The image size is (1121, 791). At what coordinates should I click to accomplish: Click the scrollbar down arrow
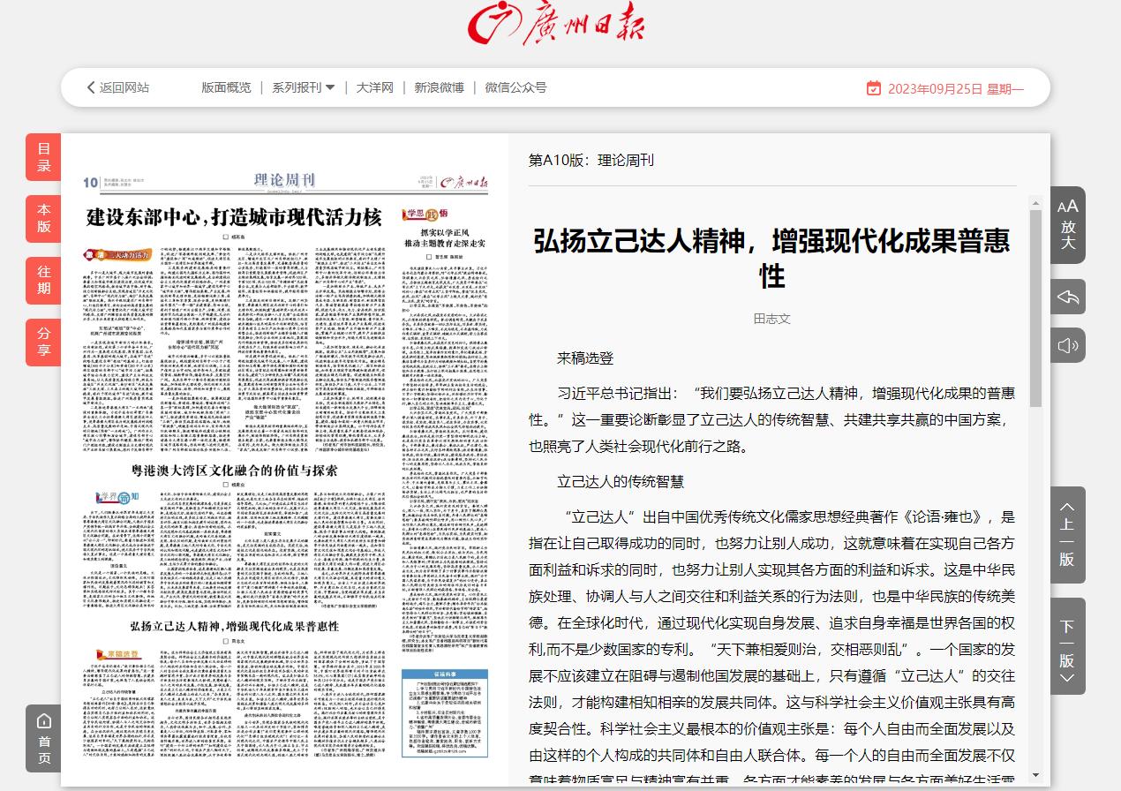pyautogui.click(x=1036, y=774)
